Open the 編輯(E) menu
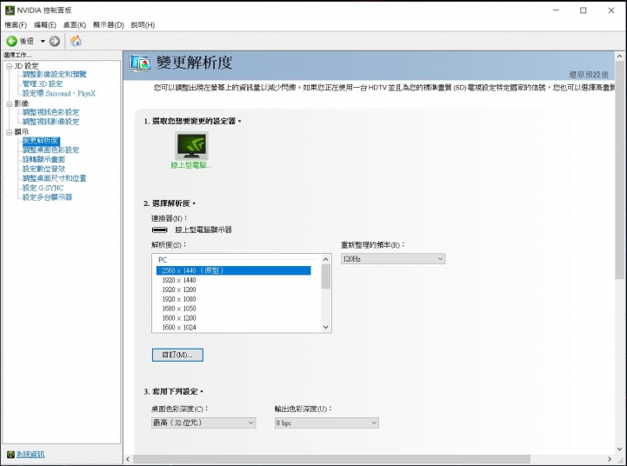Image resolution: width=627 pixels, height=466 pixels. [45, 25]
